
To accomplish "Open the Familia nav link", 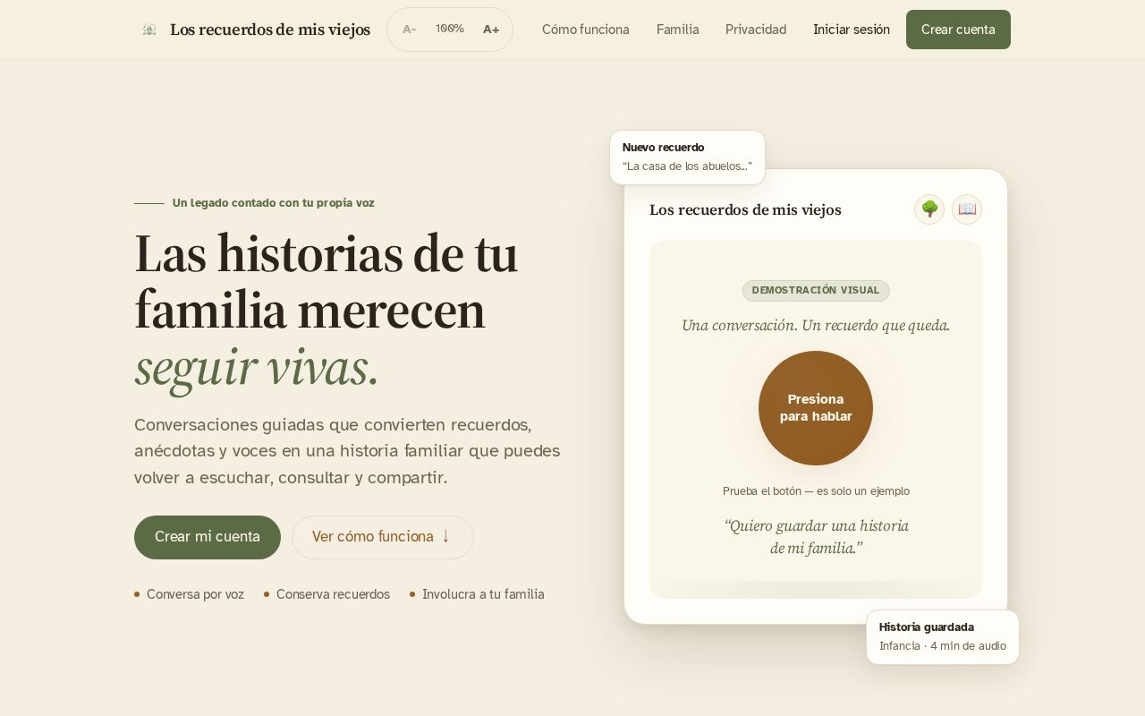I will 678,30.
